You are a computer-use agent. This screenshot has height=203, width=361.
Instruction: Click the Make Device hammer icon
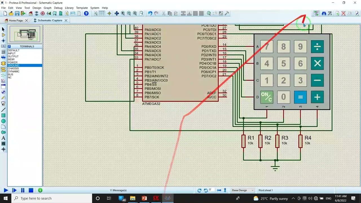pos(227,13)
